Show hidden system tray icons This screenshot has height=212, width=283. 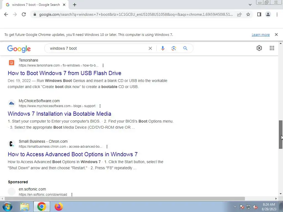pyautogui.click(x=235, y=207)
